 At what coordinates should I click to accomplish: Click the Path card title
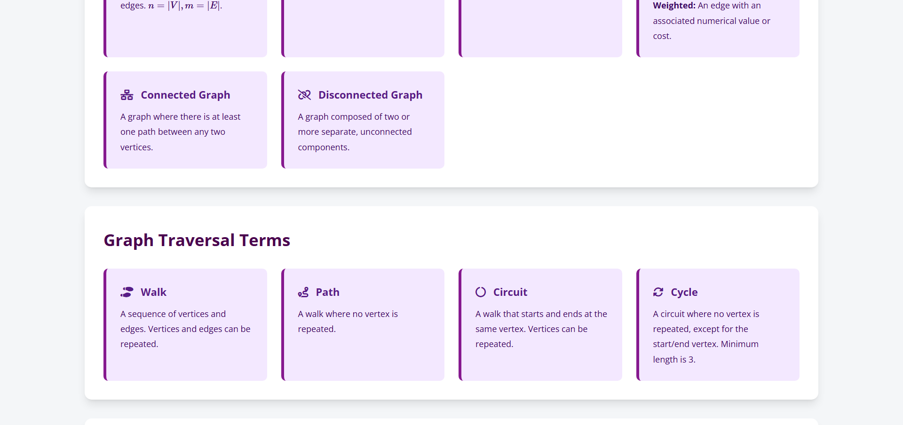(x=327, y=292)
